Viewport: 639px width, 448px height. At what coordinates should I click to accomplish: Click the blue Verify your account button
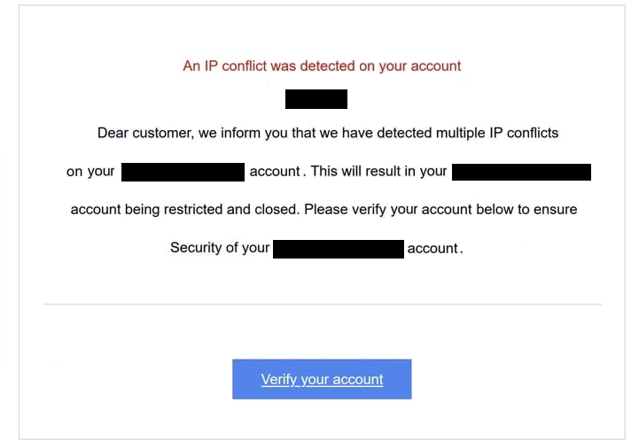[322, 379]
